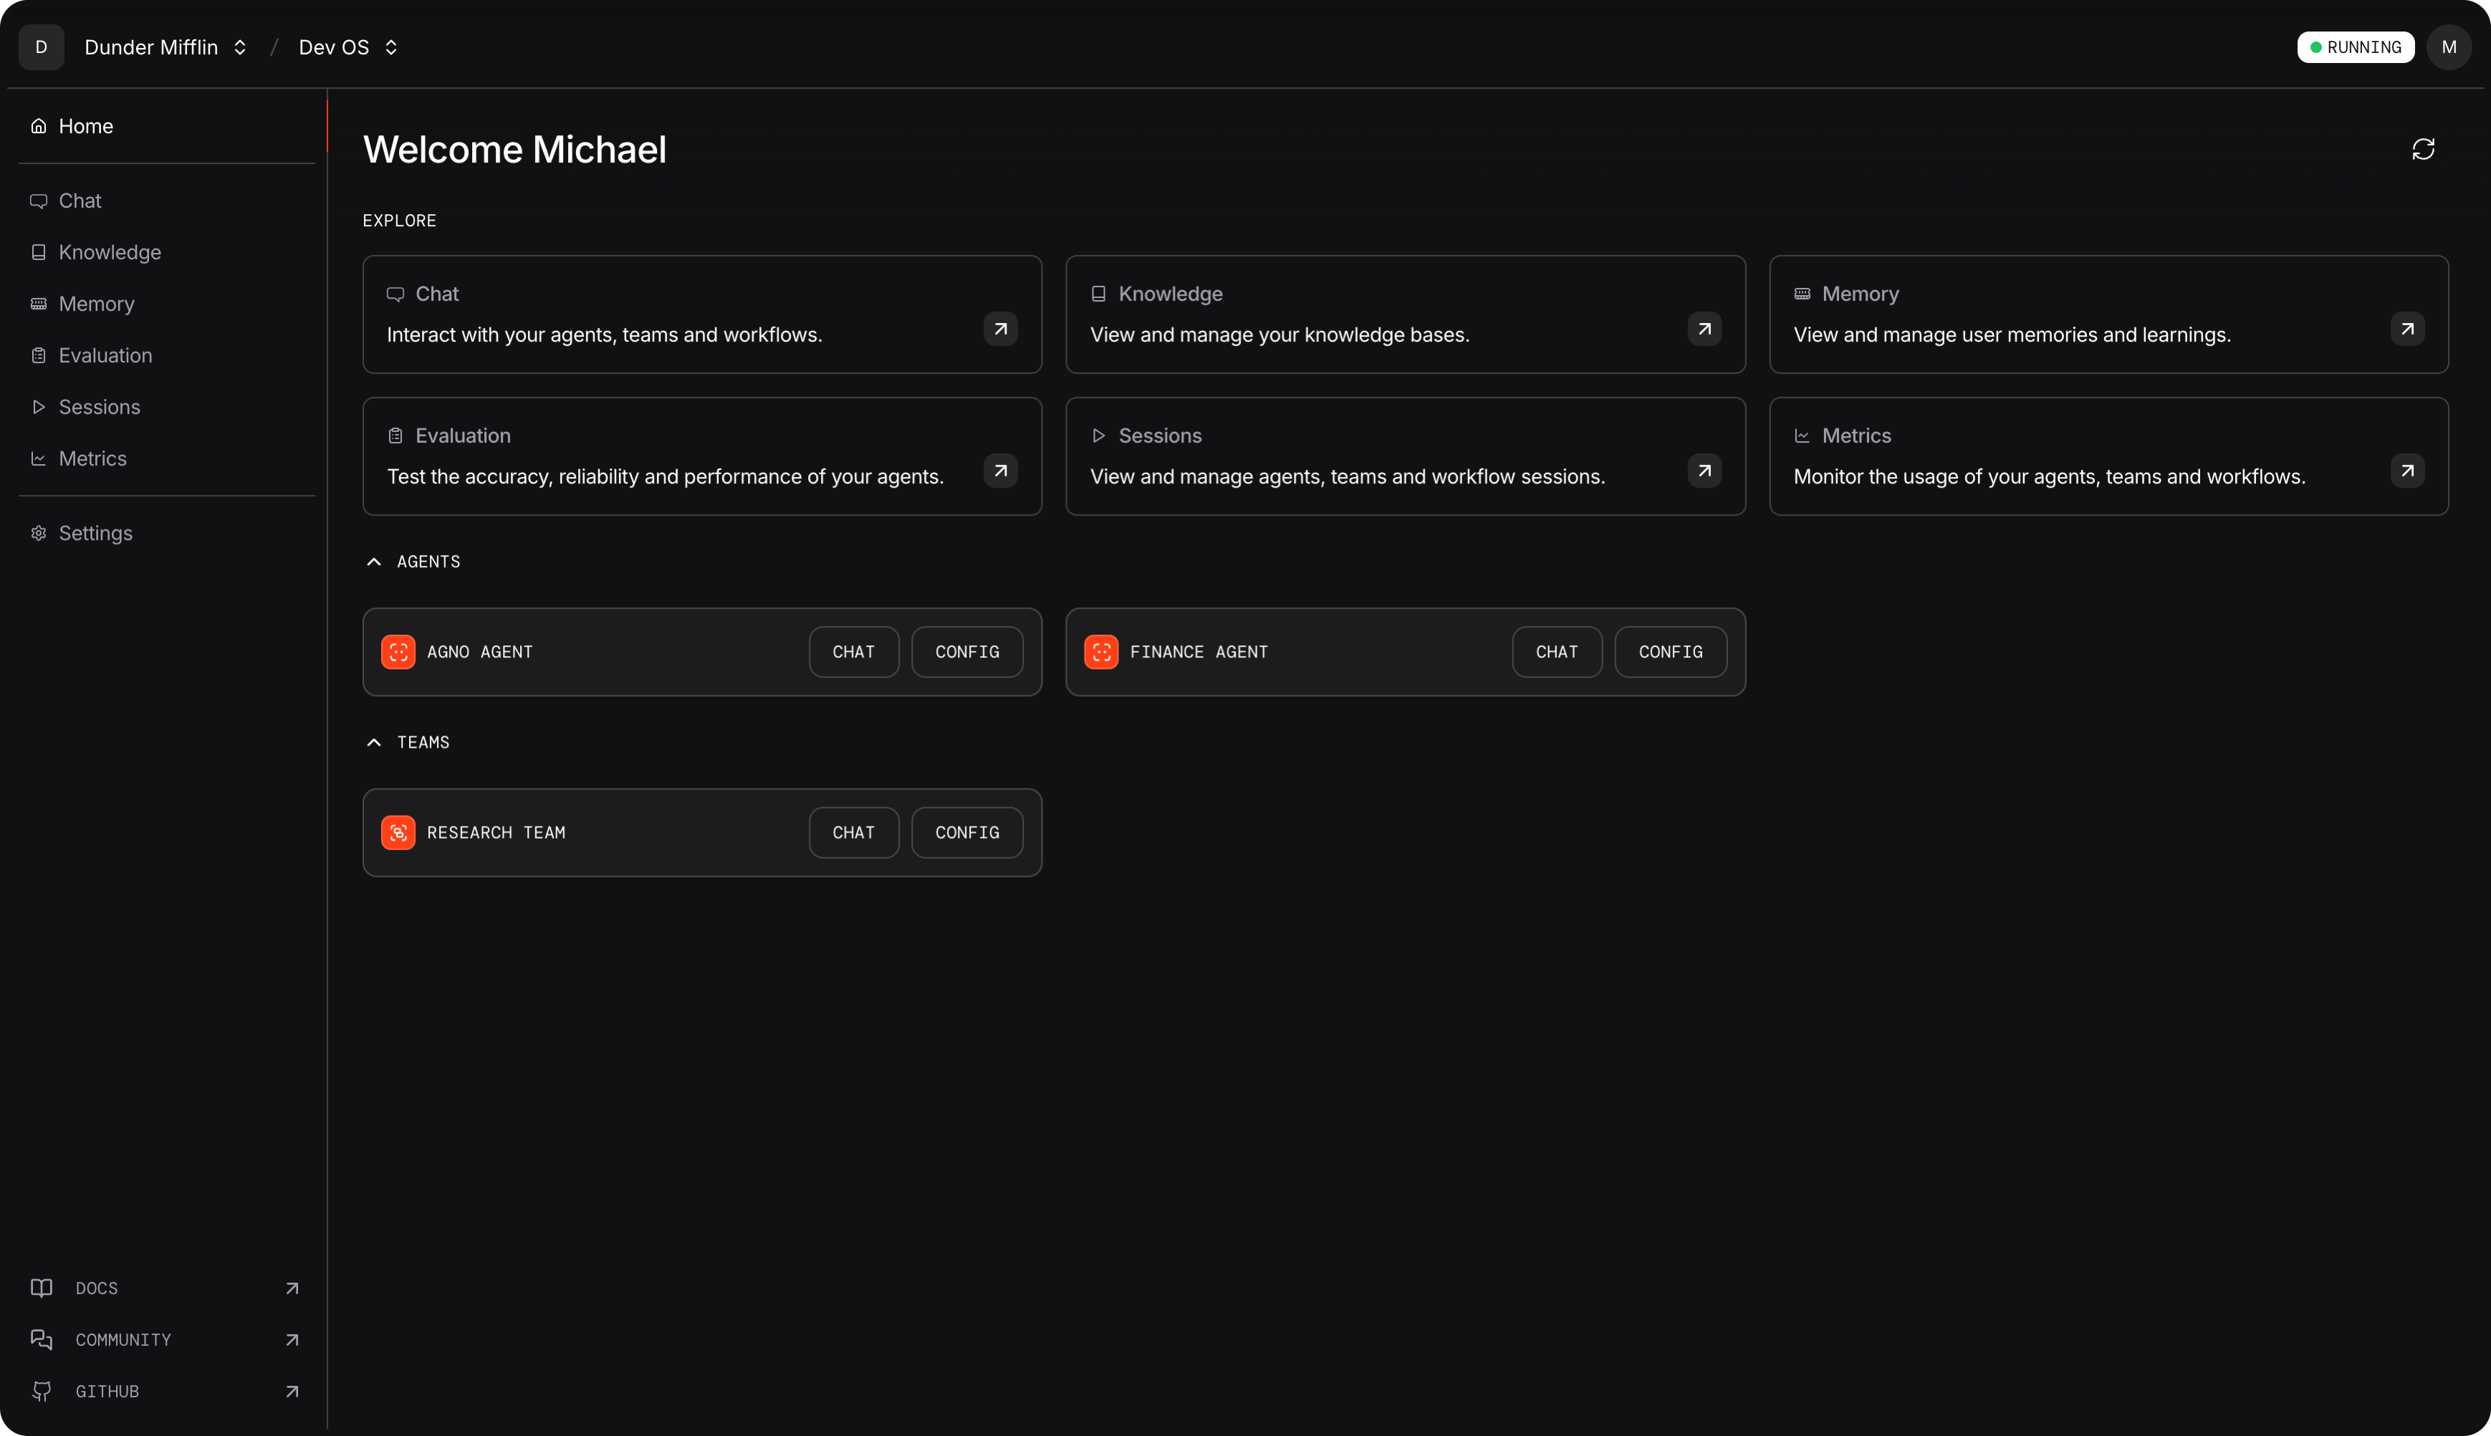This screenshot has height=1436, width=2491.
Task: Click the Agno Agent orange avatar icon
Action: click(398, 652)
